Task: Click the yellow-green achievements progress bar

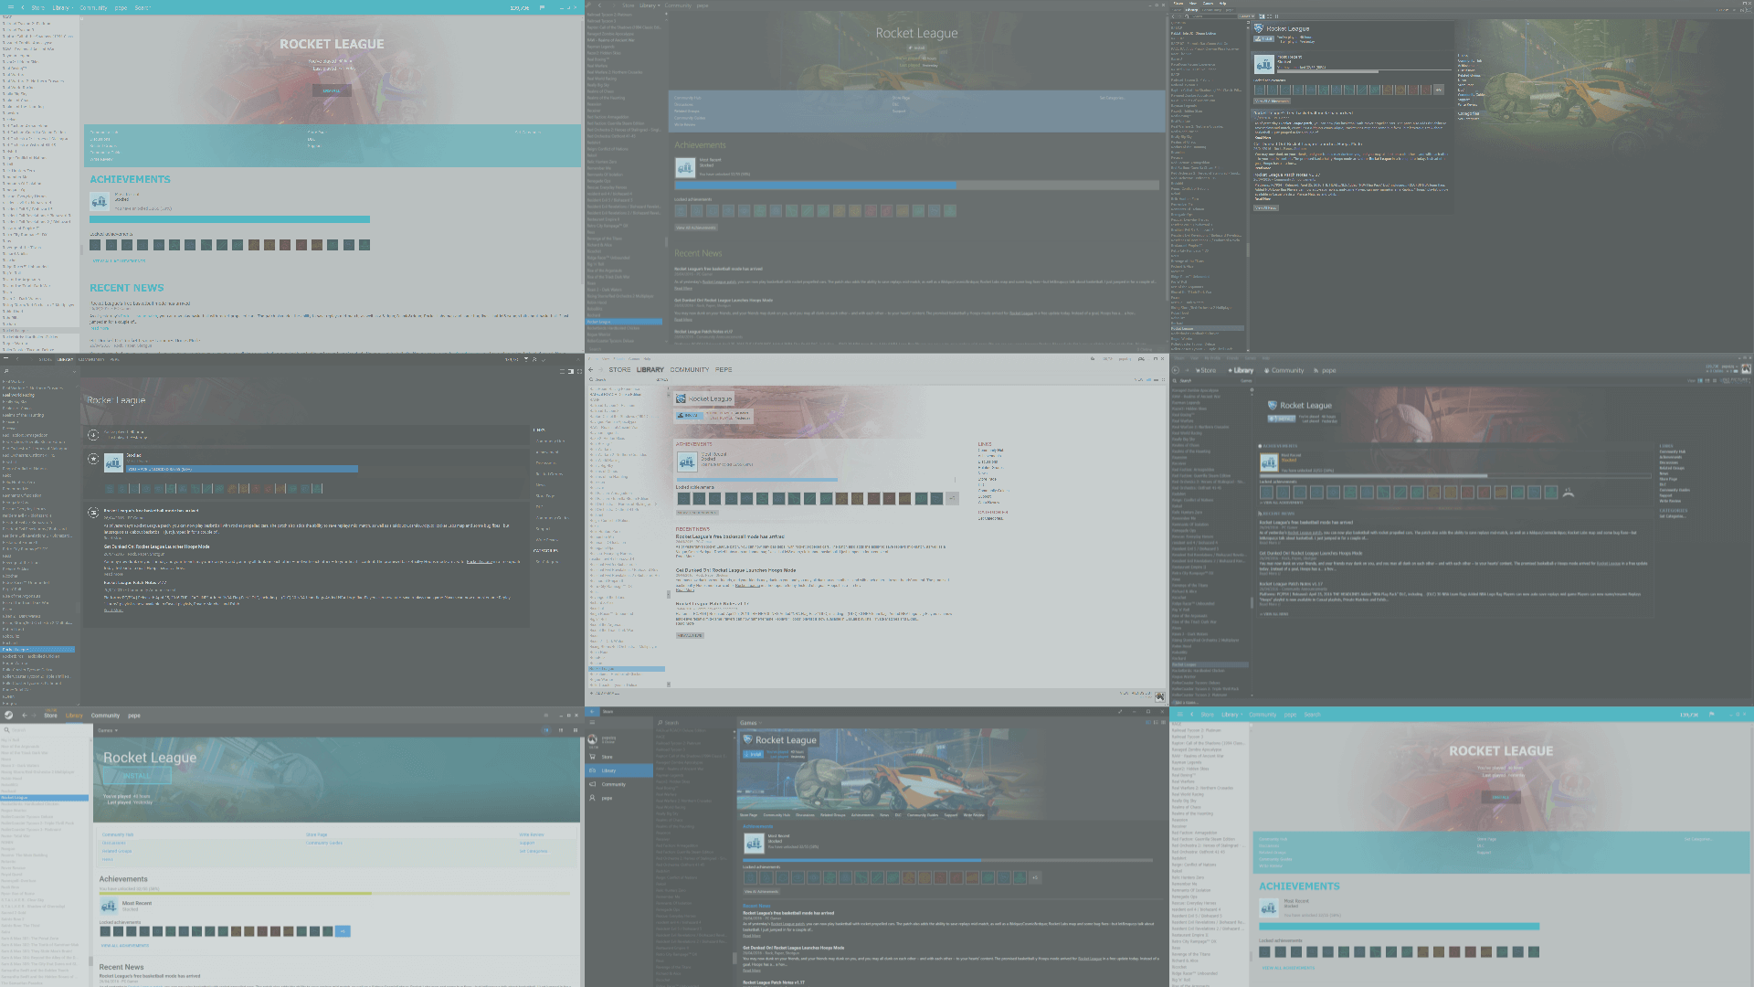Action: click(x=334, y=894)
